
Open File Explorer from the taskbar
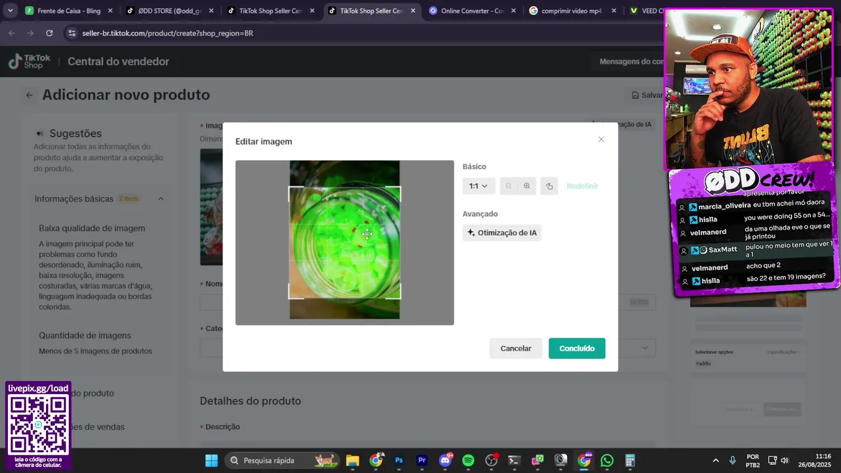pos(353,461)
